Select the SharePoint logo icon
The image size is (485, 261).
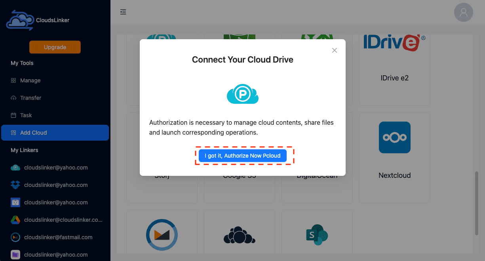[317, 235]
